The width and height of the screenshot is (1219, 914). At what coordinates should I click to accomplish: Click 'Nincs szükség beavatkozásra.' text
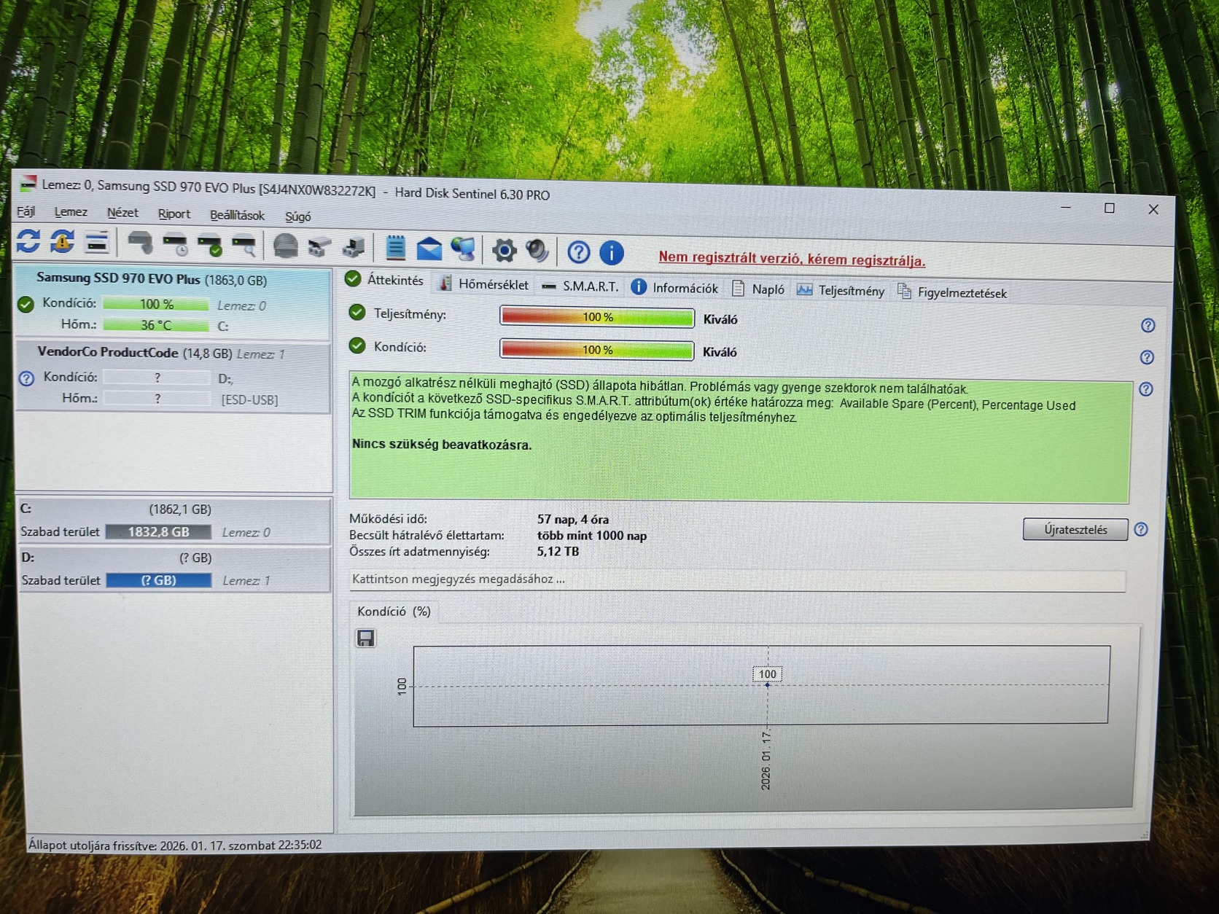[x=442, y=445]
